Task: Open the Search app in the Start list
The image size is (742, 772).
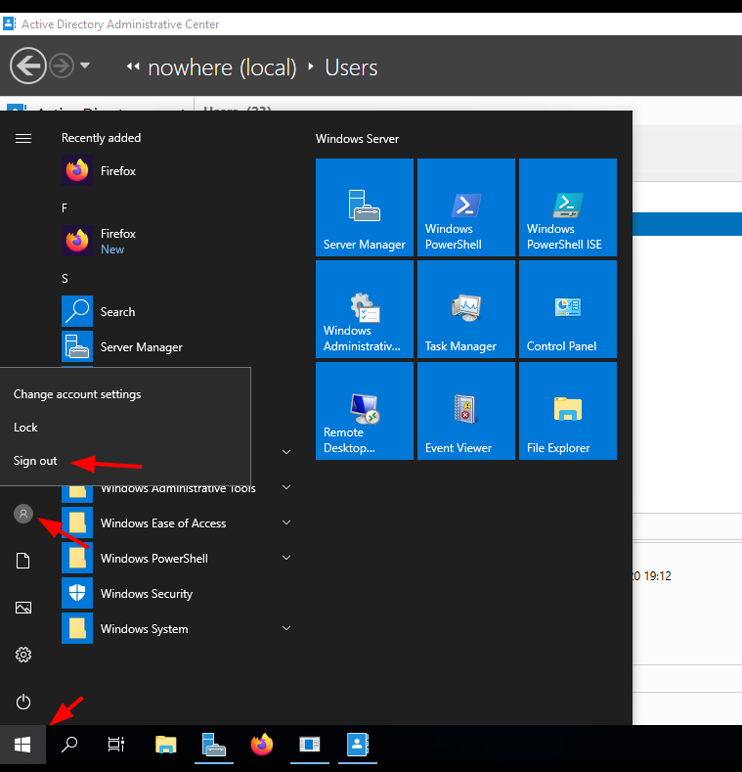Action: [x=177, y=311]
